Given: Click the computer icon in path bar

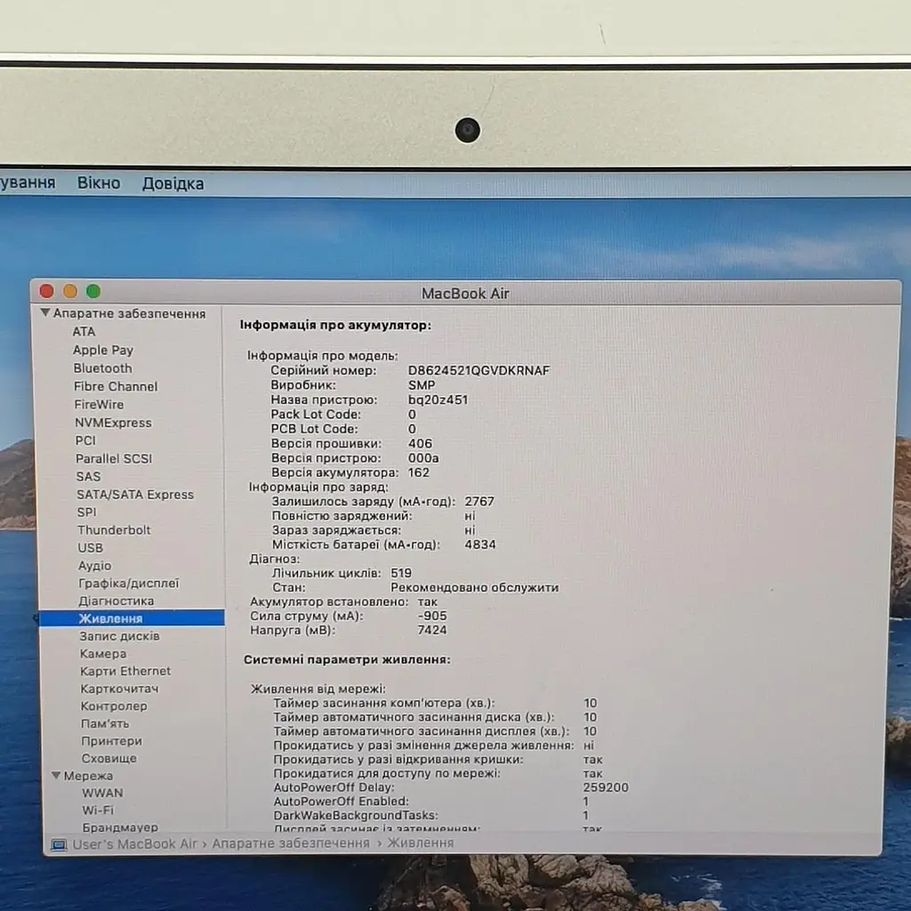Looking at the screenshot, I should 59,845.
